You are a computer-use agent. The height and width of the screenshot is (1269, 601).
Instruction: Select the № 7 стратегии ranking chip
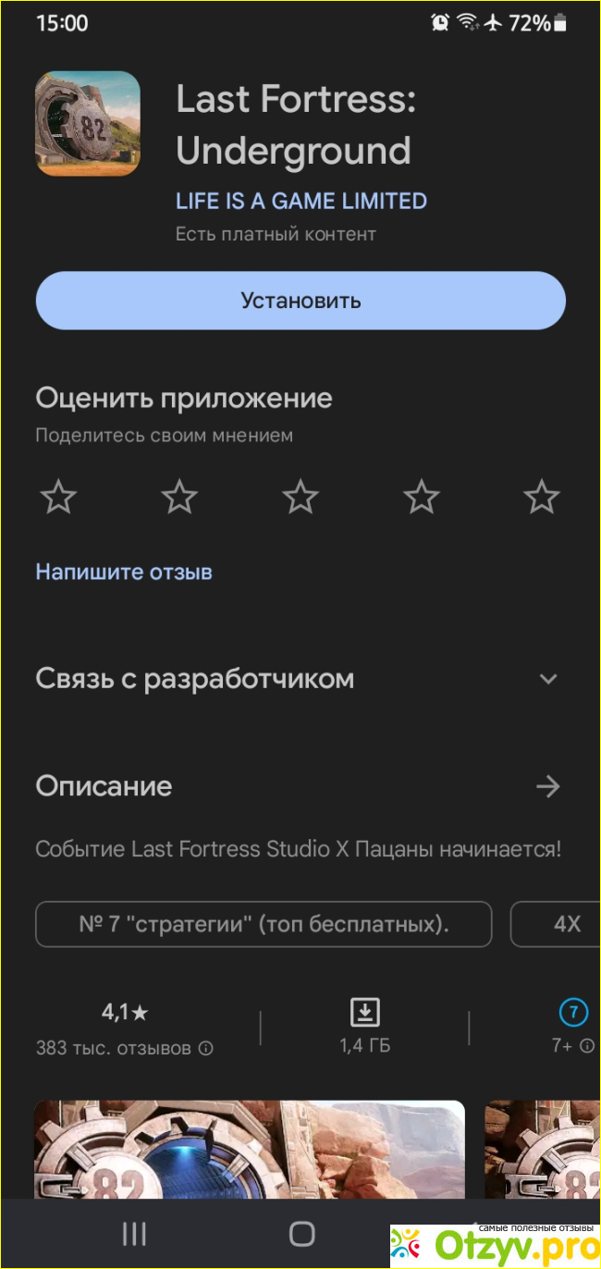coord(264,924)
